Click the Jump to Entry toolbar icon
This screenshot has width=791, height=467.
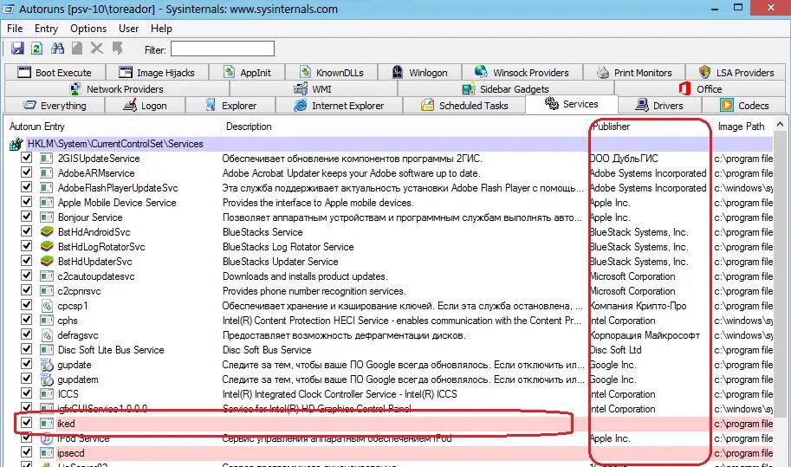[117, 49]
